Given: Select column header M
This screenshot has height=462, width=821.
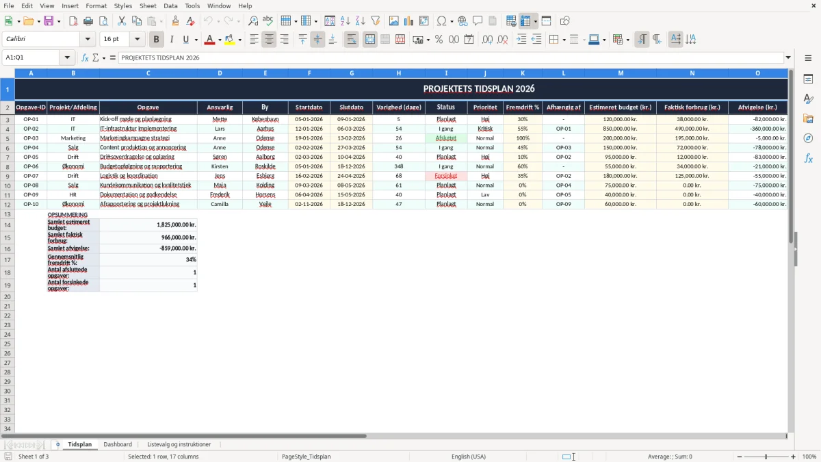Looking at the screenshot, I should [621, 73].
